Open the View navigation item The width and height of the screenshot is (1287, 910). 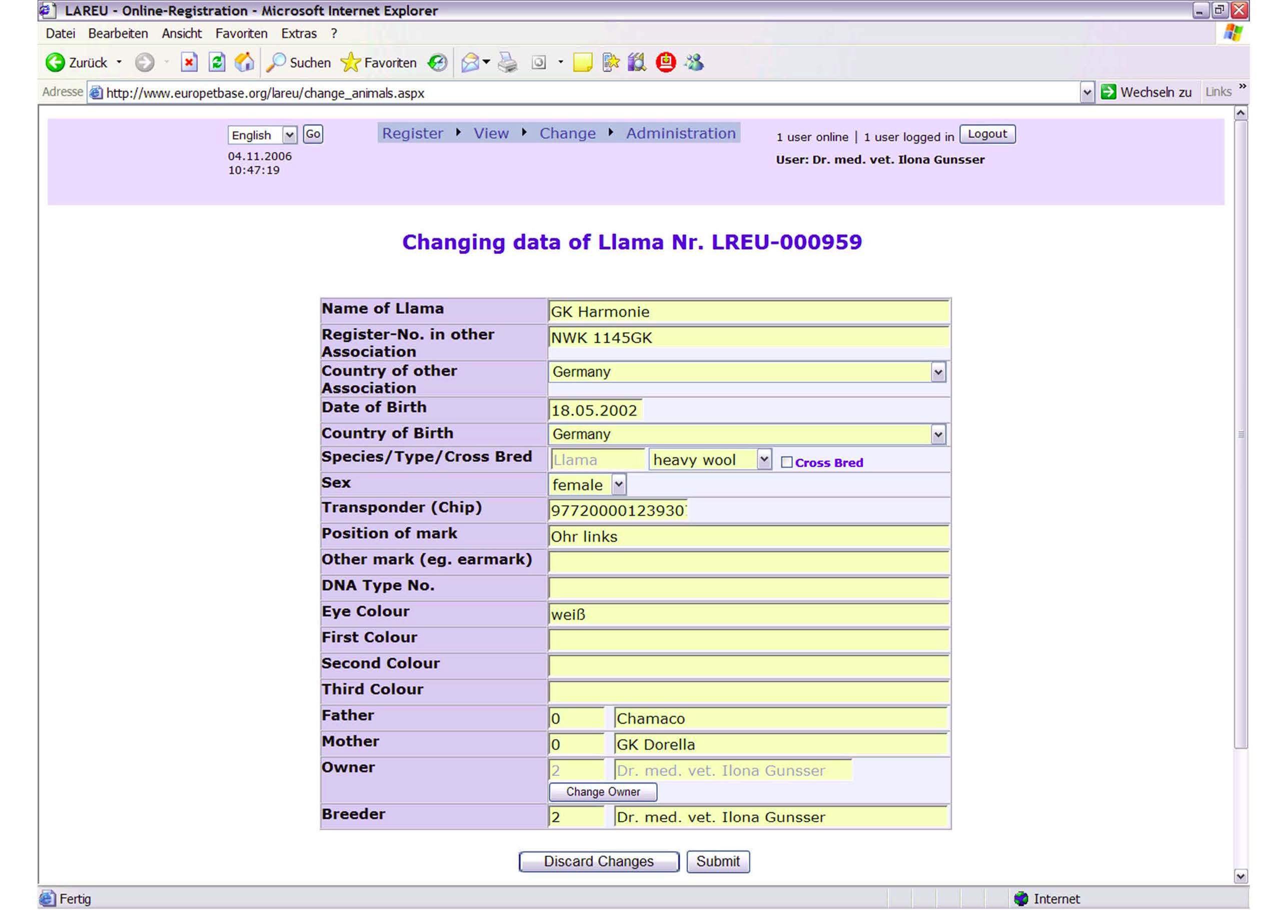pyautogui.click(x=491, y=134)
